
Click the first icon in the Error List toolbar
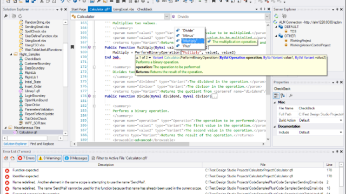pyautogui.click(x=6, y=158)
